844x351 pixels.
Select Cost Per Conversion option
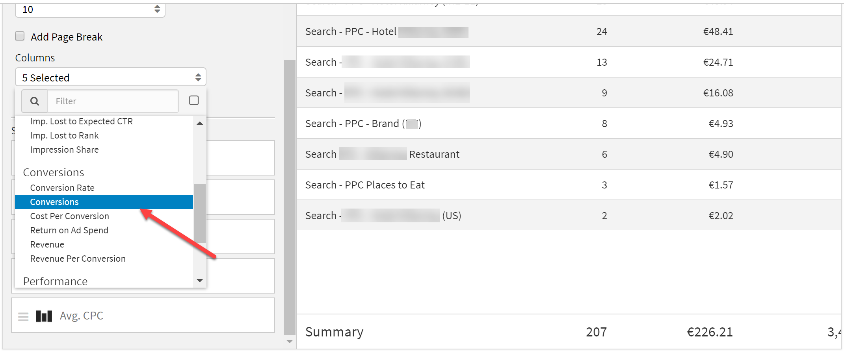(69, 216)
